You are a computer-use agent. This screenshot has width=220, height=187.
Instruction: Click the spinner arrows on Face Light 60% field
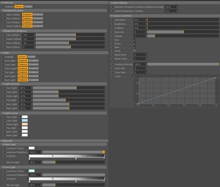click(x=31, y=88)
